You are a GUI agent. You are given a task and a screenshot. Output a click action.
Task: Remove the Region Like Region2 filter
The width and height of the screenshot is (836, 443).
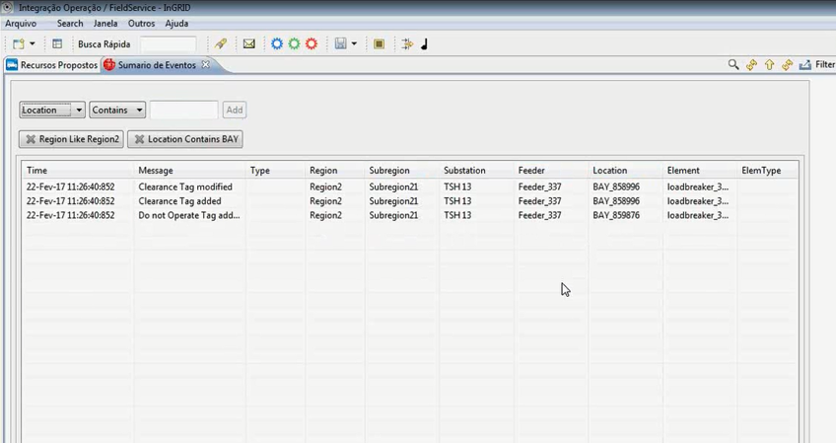tap(32, 140)
